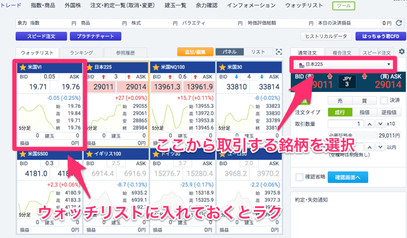Launch スピード注文 blue button

(x=41, y=36)
